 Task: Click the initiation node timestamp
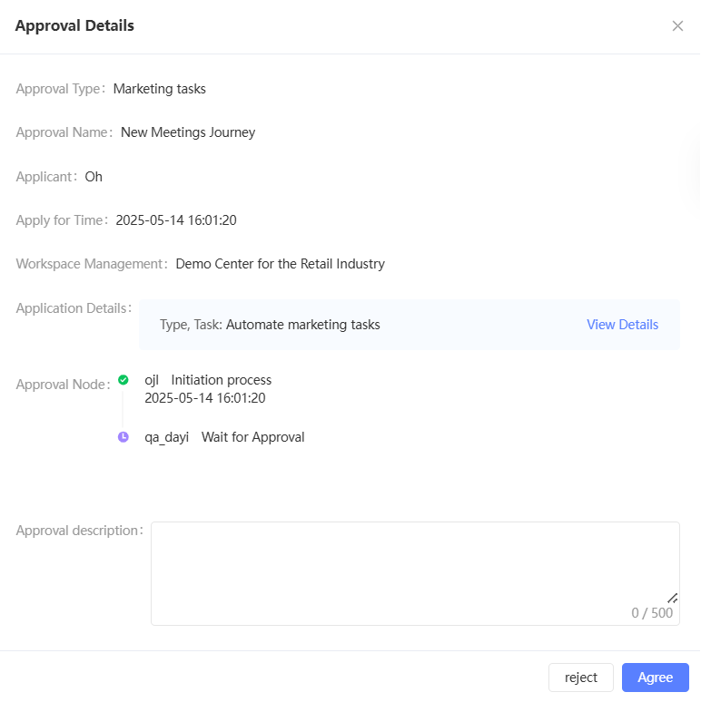(x=205, y=398)
